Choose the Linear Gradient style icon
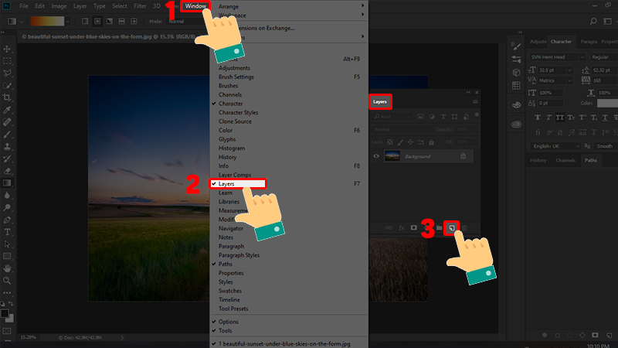This screenshot has height=348, width=618. [85, 21]
